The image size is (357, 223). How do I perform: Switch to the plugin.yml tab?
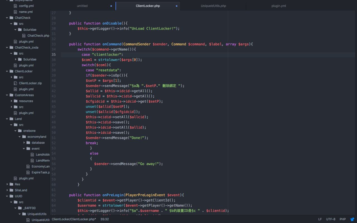[279, 6]
